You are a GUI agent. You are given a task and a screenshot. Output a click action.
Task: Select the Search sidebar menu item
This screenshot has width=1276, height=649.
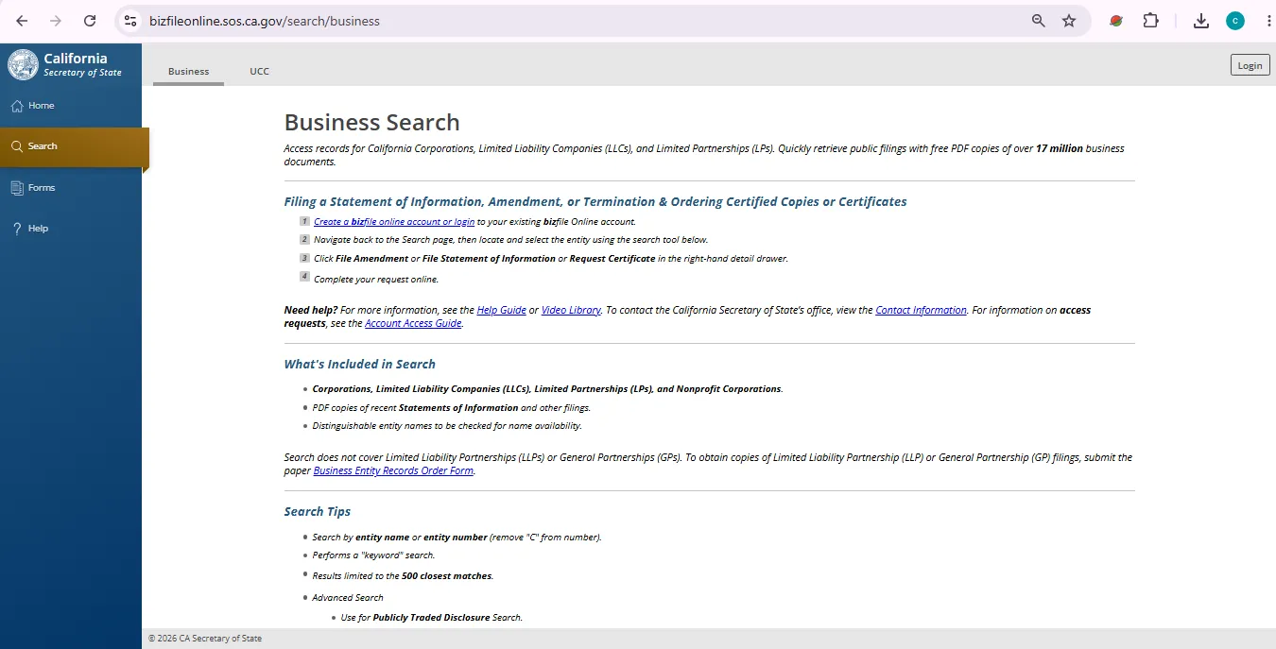tap(73, 146)
